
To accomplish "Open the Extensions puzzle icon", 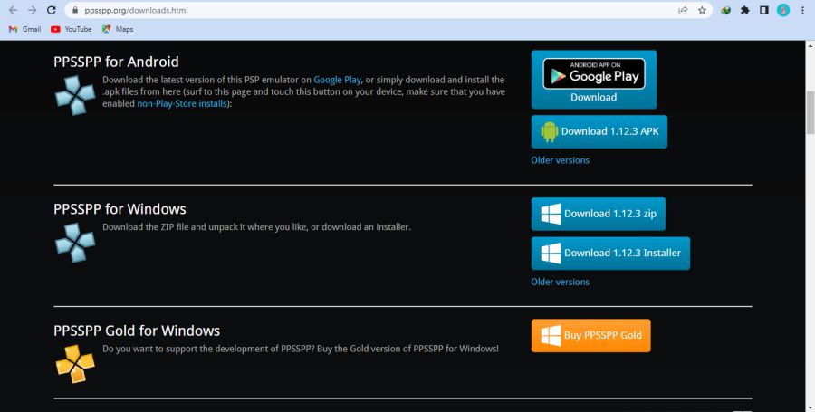I will tap(745, 10).
